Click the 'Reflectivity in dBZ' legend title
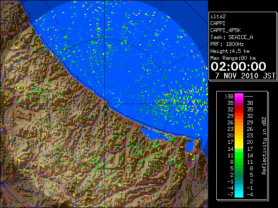This screenshot has width=278, height=208. [264, 146]
